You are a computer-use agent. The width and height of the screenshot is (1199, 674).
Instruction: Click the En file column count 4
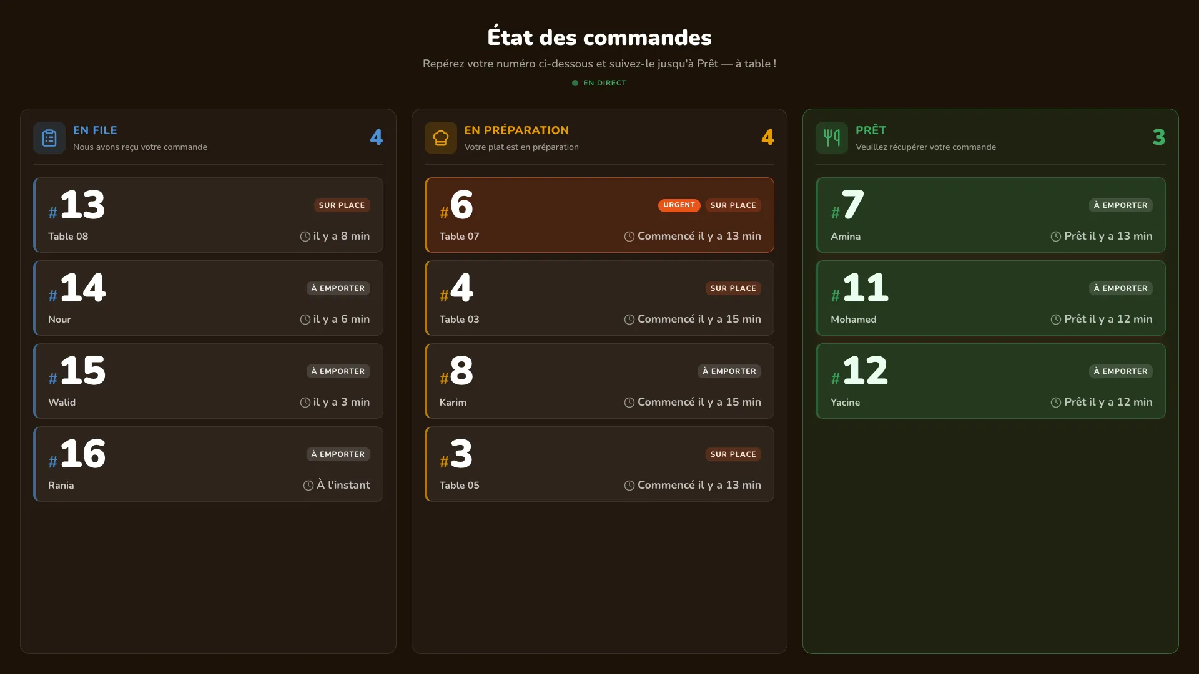pos(376,137)
